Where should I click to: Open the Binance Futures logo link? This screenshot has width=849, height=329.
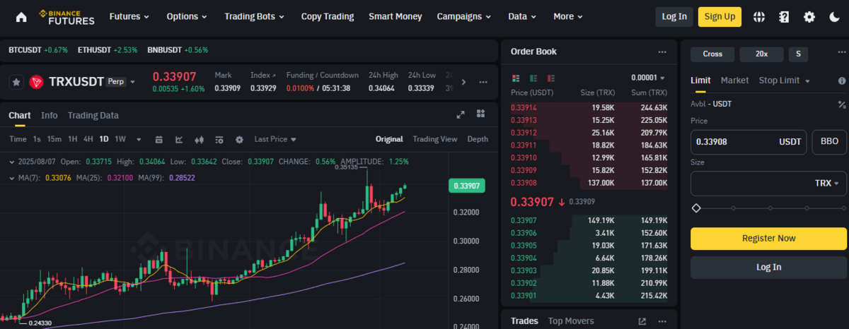point(67,16)
